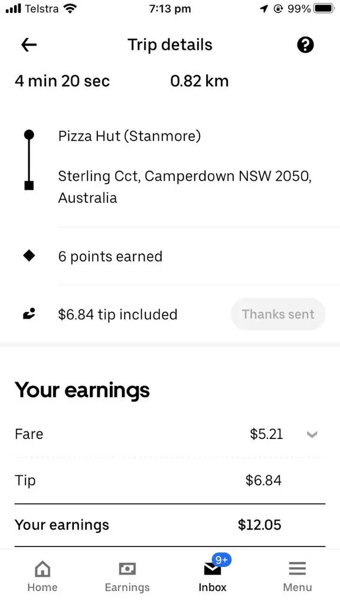
Task: Expand the Fare breakdown chevron
Action: [x=312, y=434]
